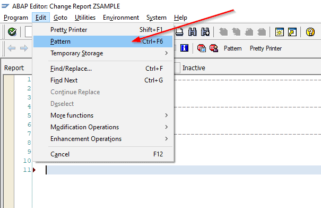Viewport: 321px width, 208px height.
Task: Choose Find Next from the Edit menu
Action: (x=103, y=80)
